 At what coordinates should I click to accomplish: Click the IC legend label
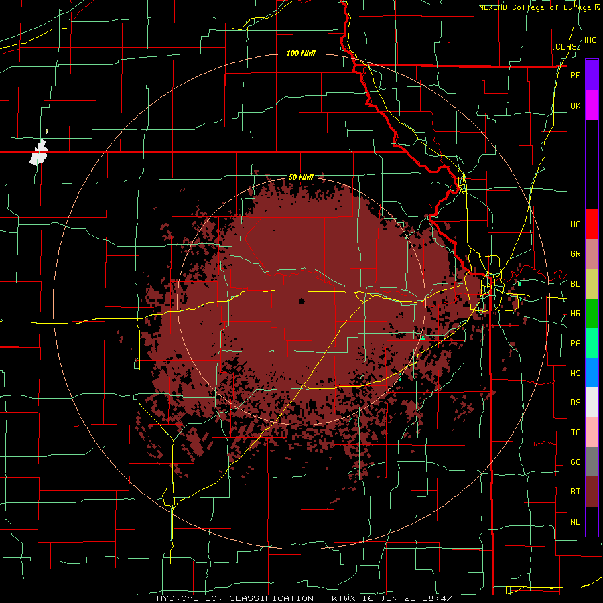(x=575, y=433)
